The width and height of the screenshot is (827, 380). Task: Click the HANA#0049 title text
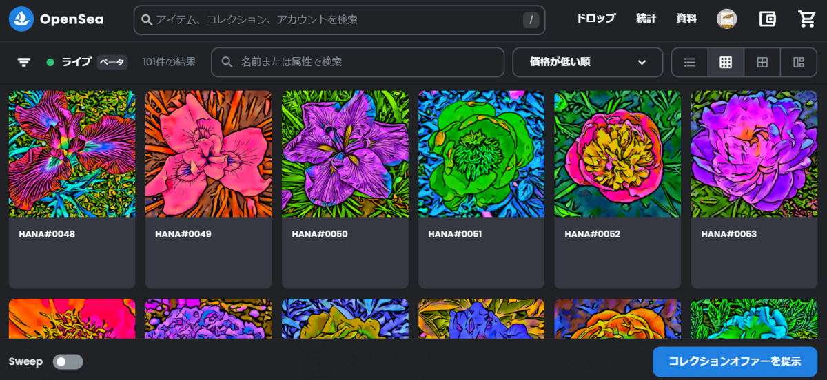pos(183,234)
